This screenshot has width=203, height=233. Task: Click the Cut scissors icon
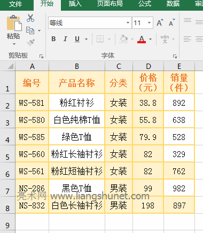point(30,18)
